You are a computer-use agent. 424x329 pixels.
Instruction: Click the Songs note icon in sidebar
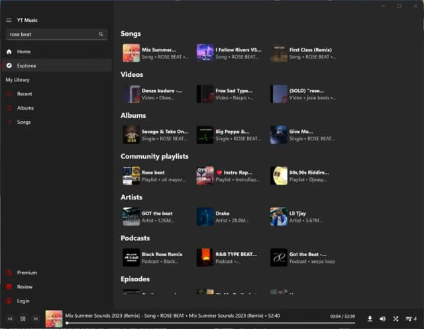coord(9,122)
